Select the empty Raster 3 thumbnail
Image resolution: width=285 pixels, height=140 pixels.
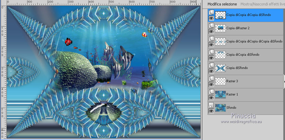point(220,82)
